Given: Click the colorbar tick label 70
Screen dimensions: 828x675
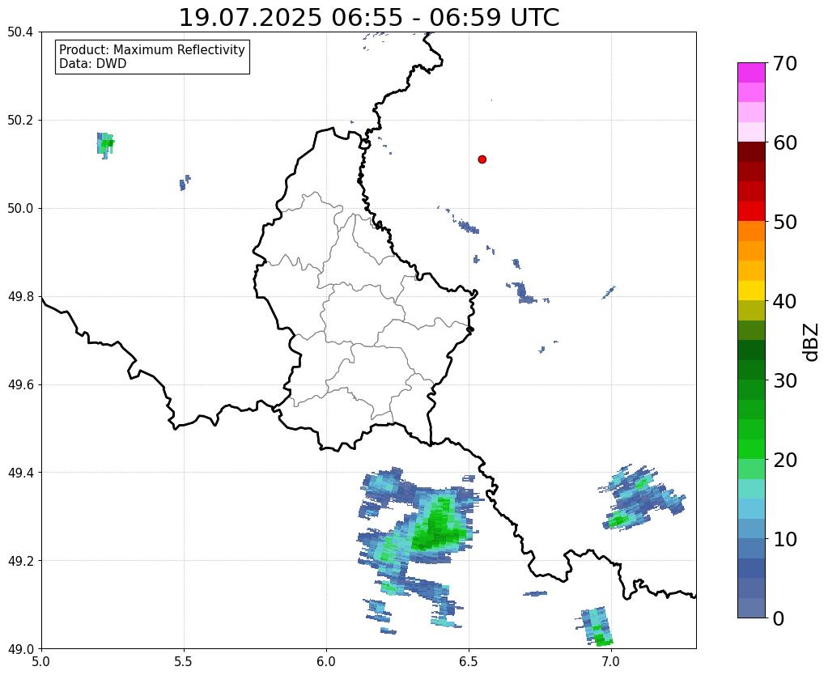Looking at the screenshot, I should [785, 63].
